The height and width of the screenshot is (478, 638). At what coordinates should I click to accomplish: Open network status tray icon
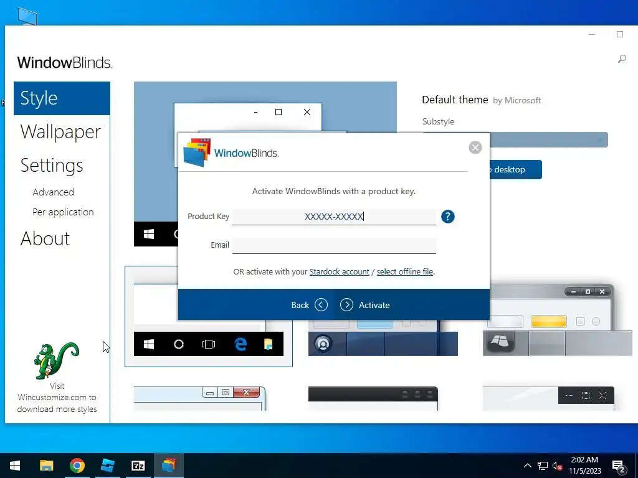[543, 466]
